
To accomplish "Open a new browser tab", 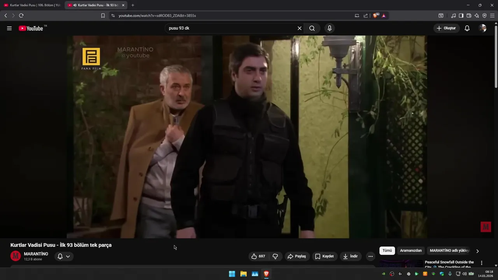I will pyautogui.click(x=133, y=5).
